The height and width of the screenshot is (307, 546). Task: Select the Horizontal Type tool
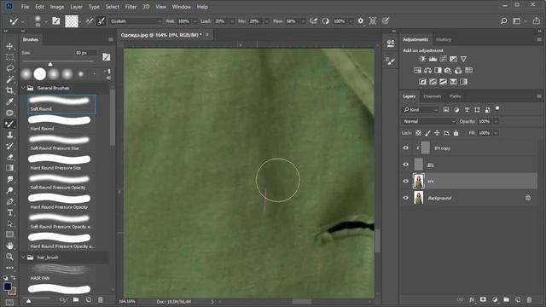(9, 212)
